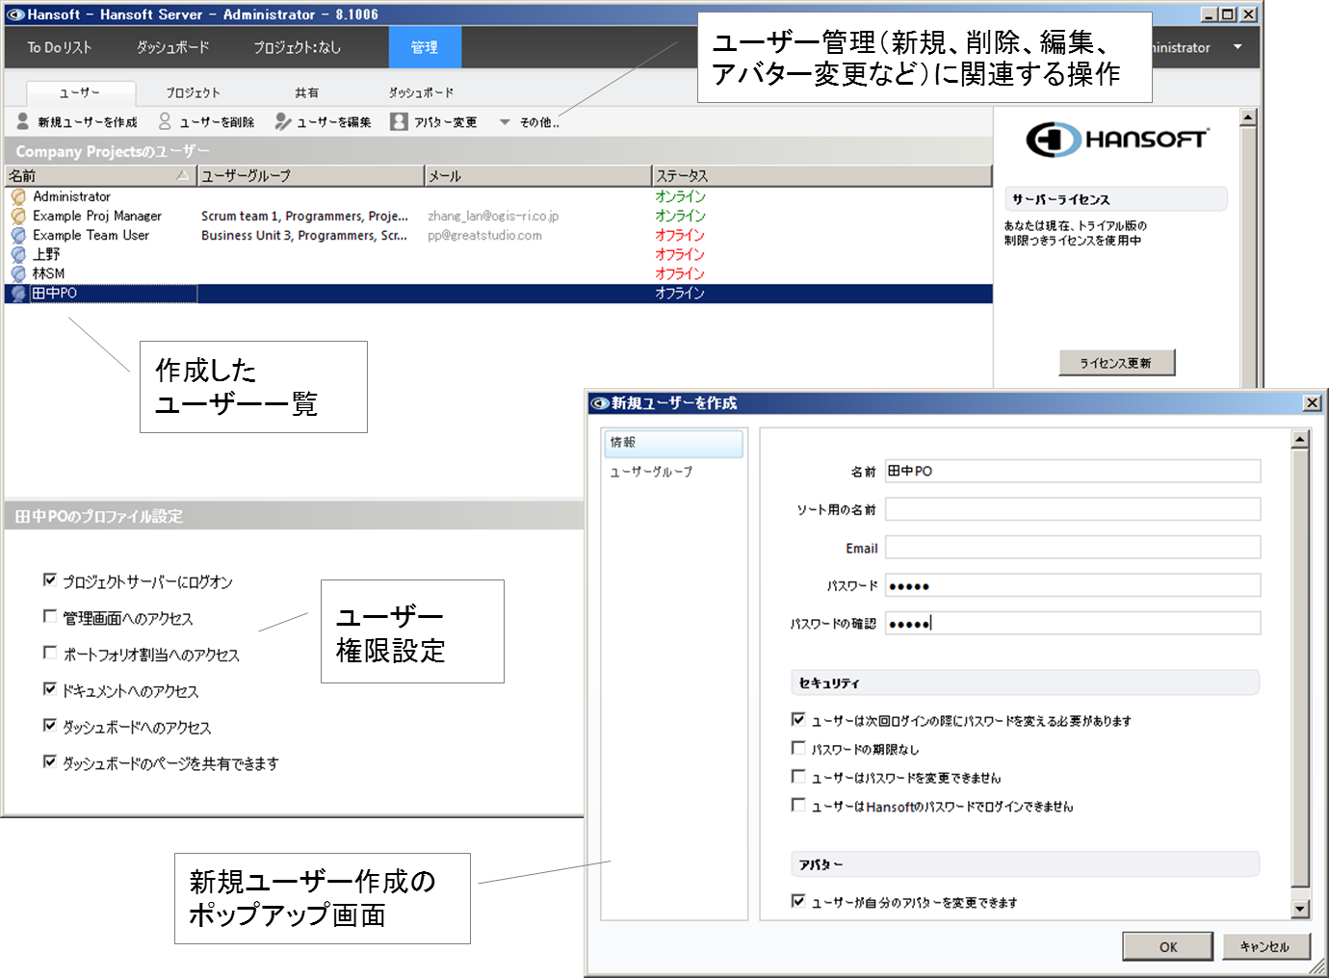Sort by ステータス column header

(822, 175)
